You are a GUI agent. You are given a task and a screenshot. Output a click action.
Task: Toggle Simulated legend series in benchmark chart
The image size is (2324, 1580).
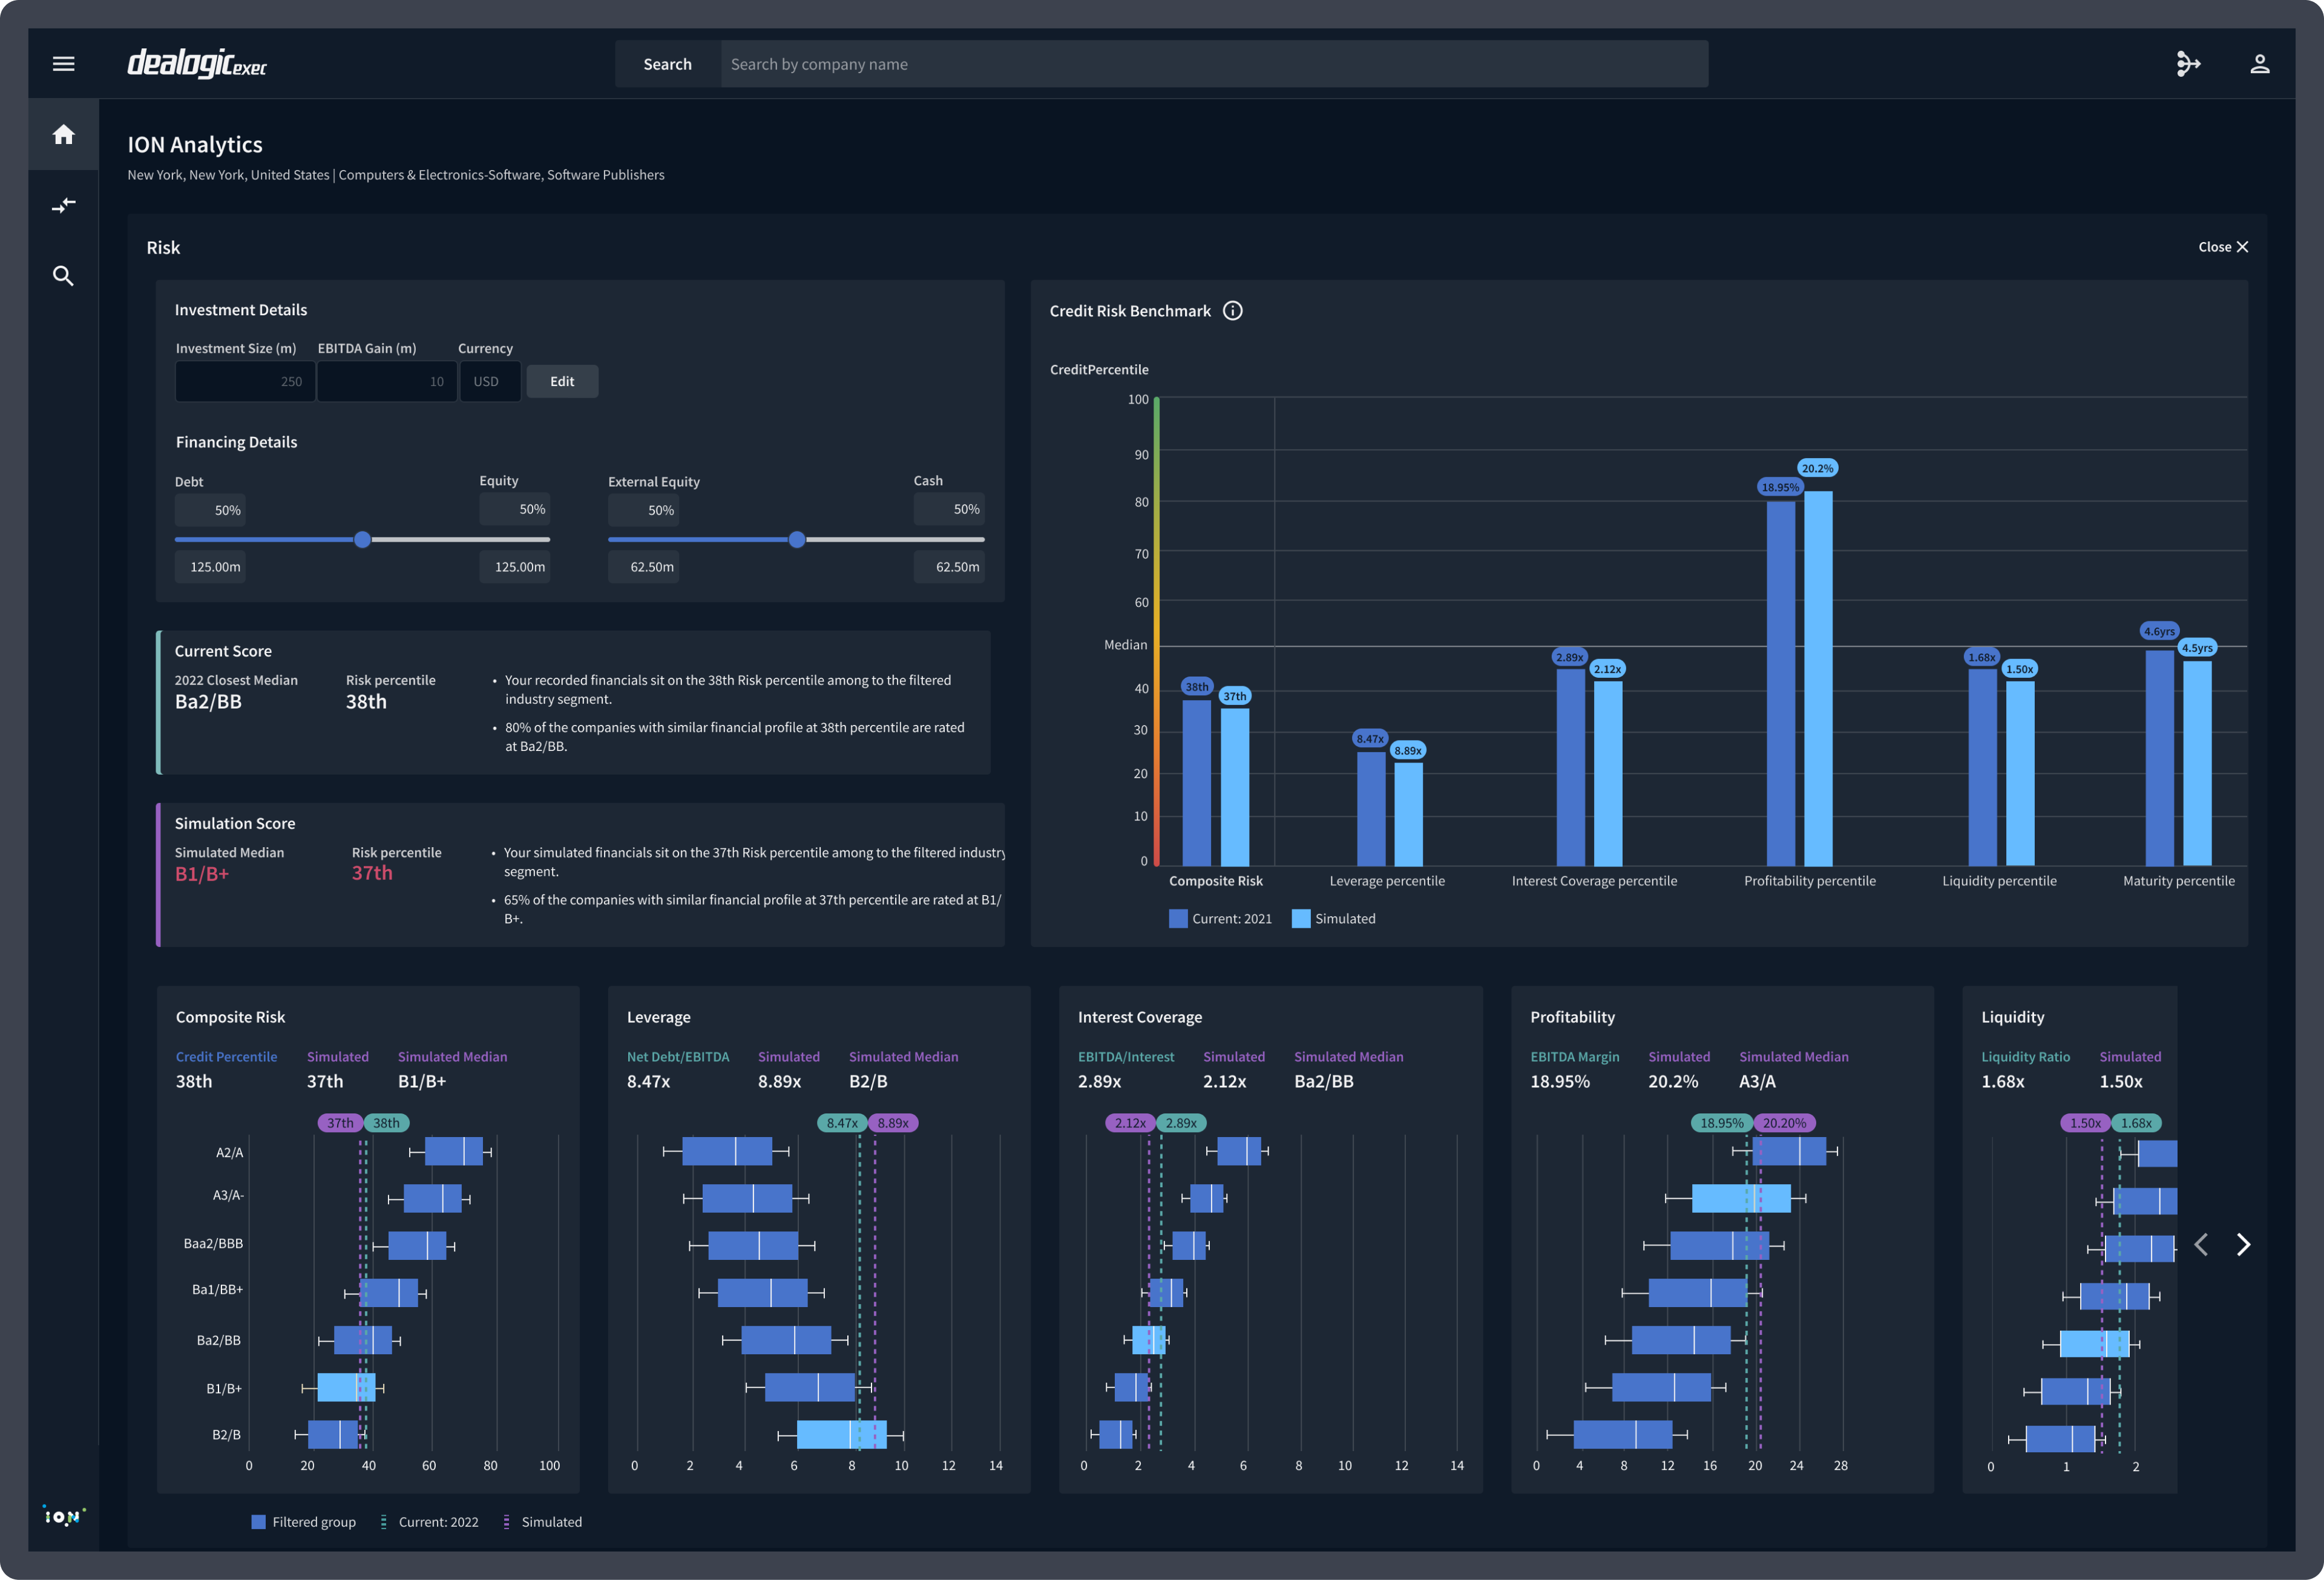[1334, 919]
